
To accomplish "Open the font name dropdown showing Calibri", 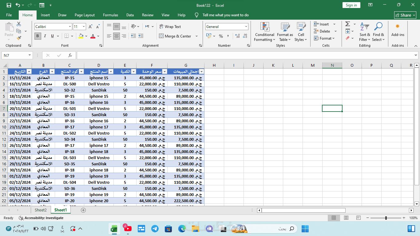I will click(x=70, y=27).
